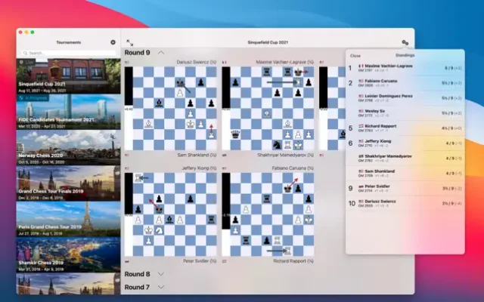This screenshot has height=302, width=484.
Task: Open the Tournaments settings gear
Action: [113, 42]
